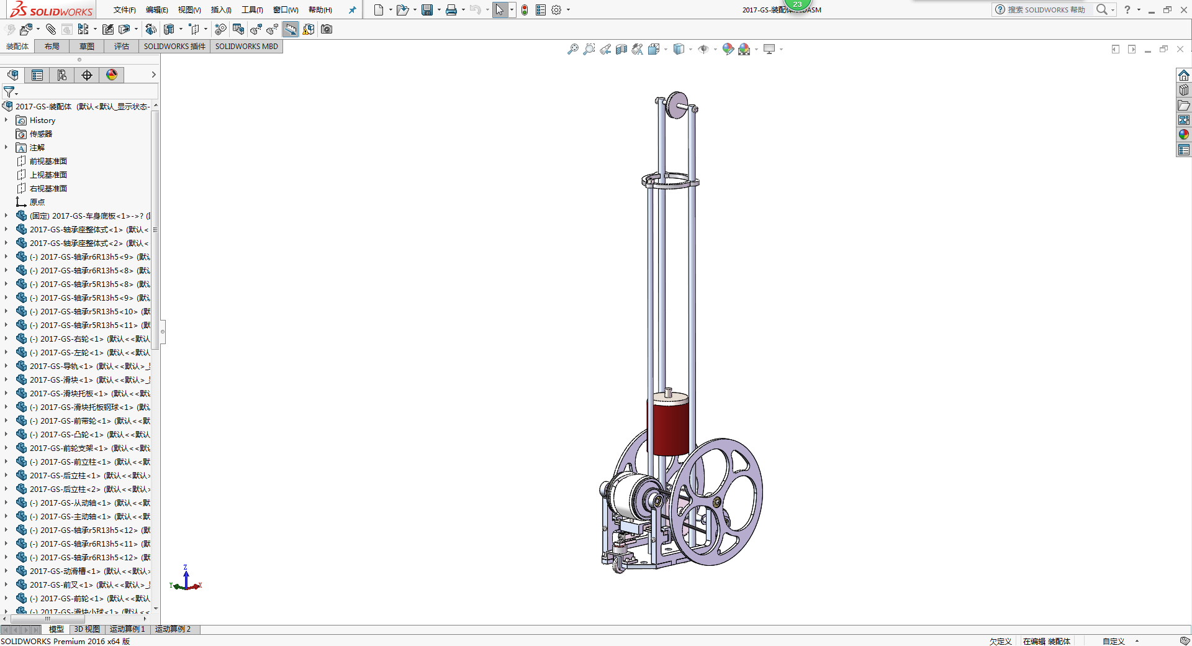The image size is (1192, 646).
Task: Open the Display Style dropdown arrow
Action: pyautogui.click(x=690, y=49)
